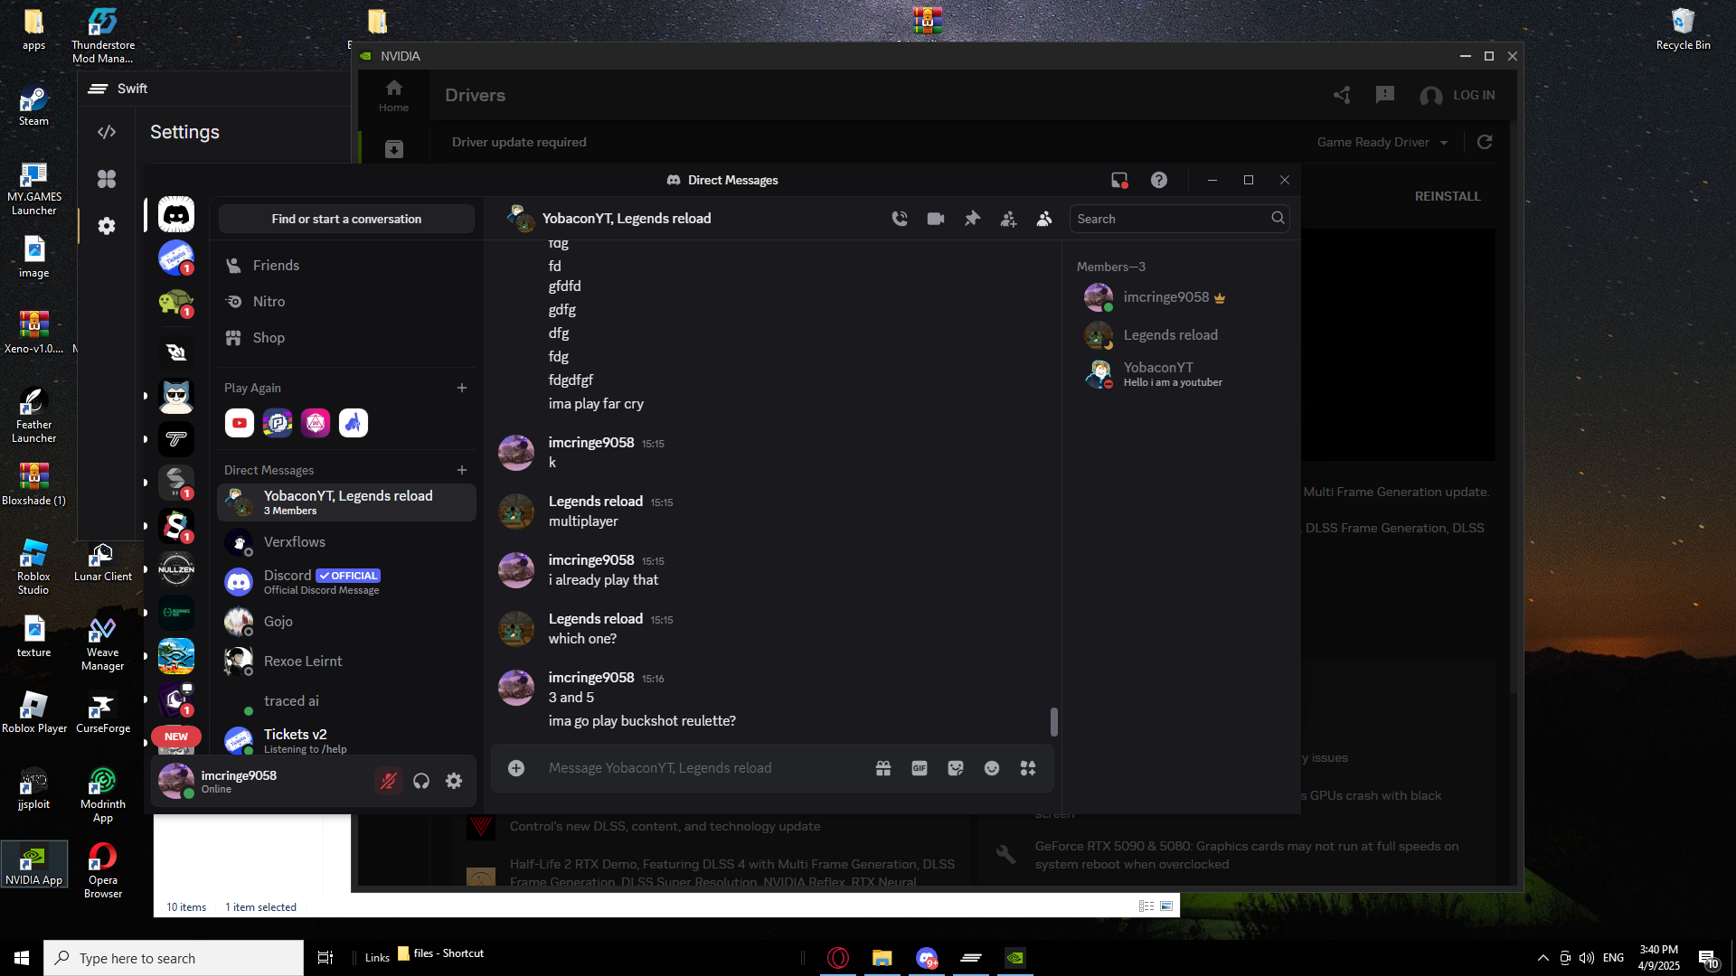1736x976 pixels.
Task: Open the Discord Shop
Action: click(x=346, y=338)
